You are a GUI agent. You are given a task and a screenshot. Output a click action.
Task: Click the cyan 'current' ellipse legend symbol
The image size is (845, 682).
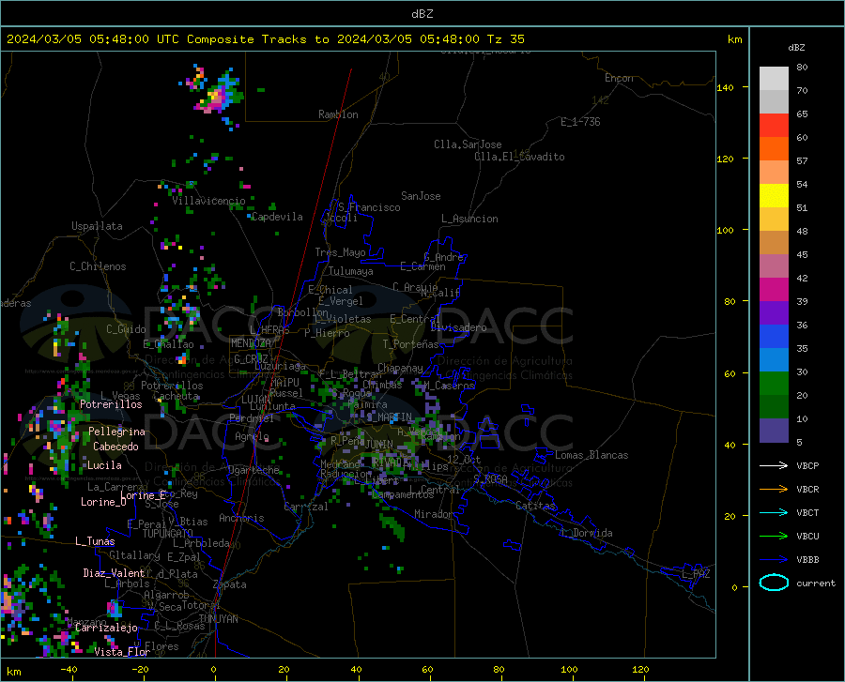click(774, 583)
